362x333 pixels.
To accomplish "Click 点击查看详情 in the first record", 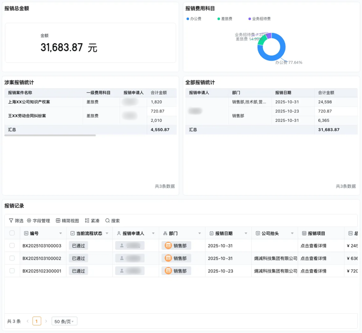I will (x=313, y=246).
